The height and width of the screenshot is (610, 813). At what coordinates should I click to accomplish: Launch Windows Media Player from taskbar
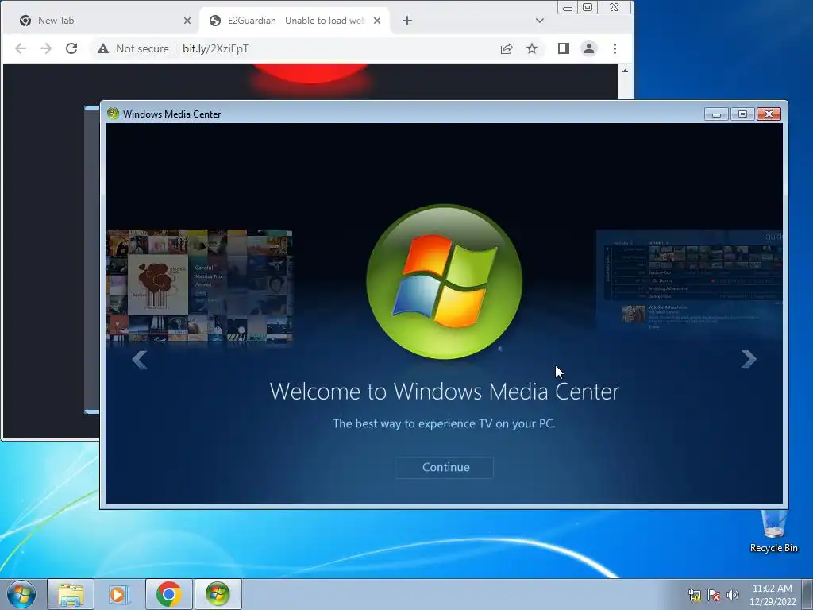pyautogui.click(x=119, y=594)
